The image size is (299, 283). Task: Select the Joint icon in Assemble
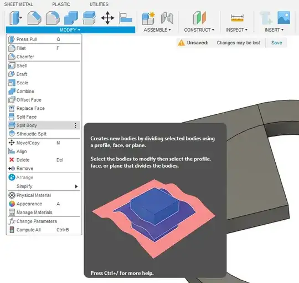click(167, 18)
